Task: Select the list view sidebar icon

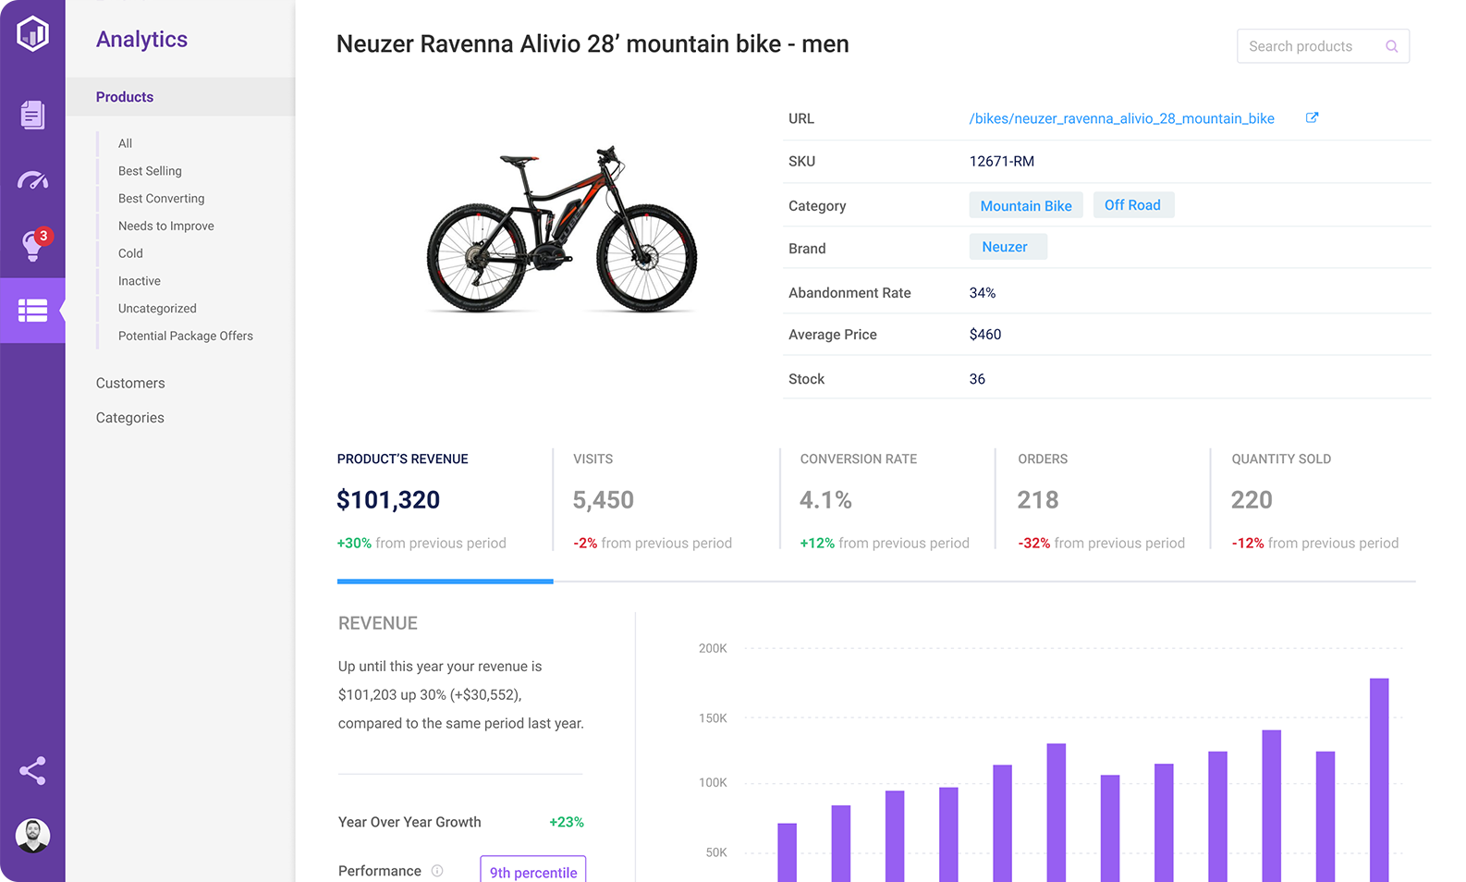Action: coord(32,311)
